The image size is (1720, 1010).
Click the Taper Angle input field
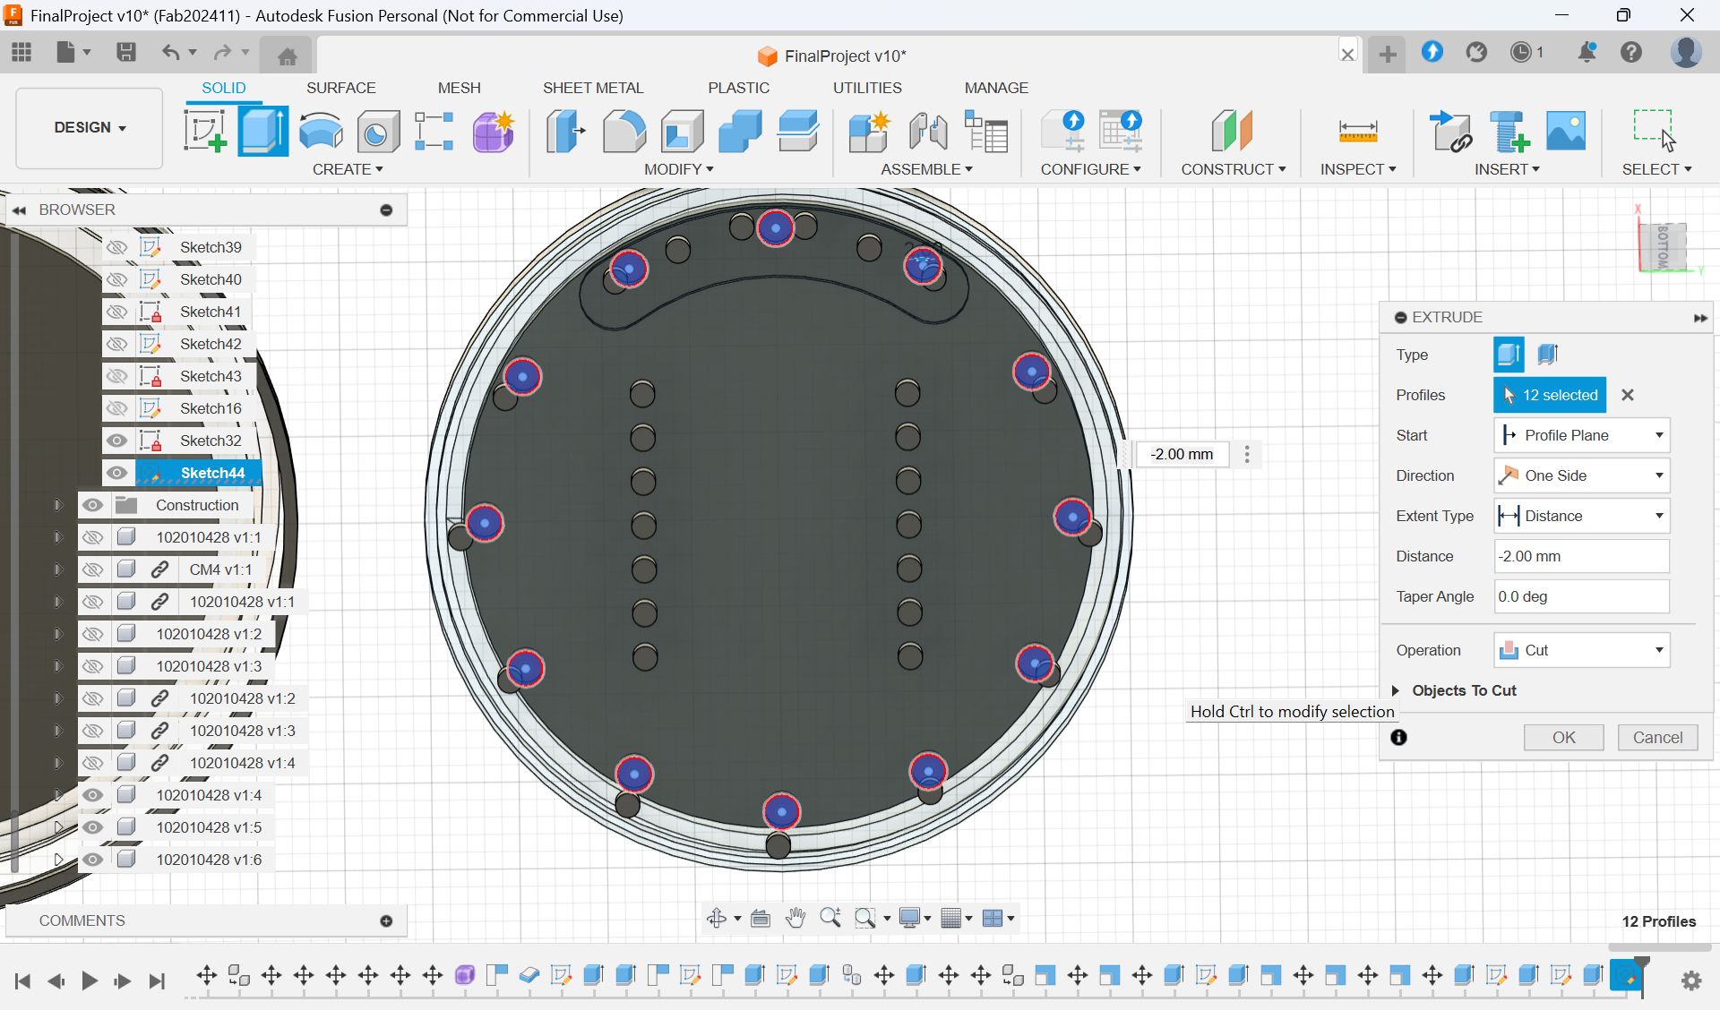click(x=1581, y=596)
